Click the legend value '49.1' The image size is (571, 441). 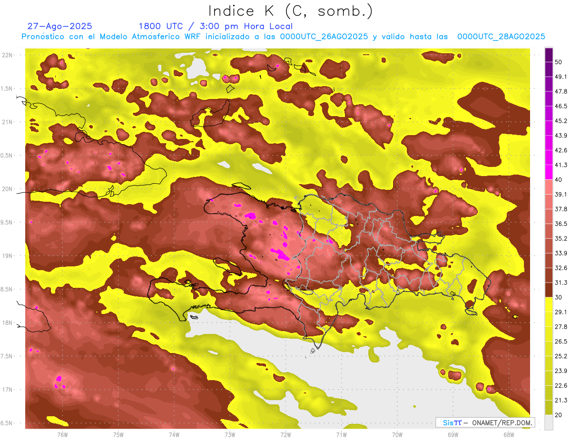pos(561,77)
